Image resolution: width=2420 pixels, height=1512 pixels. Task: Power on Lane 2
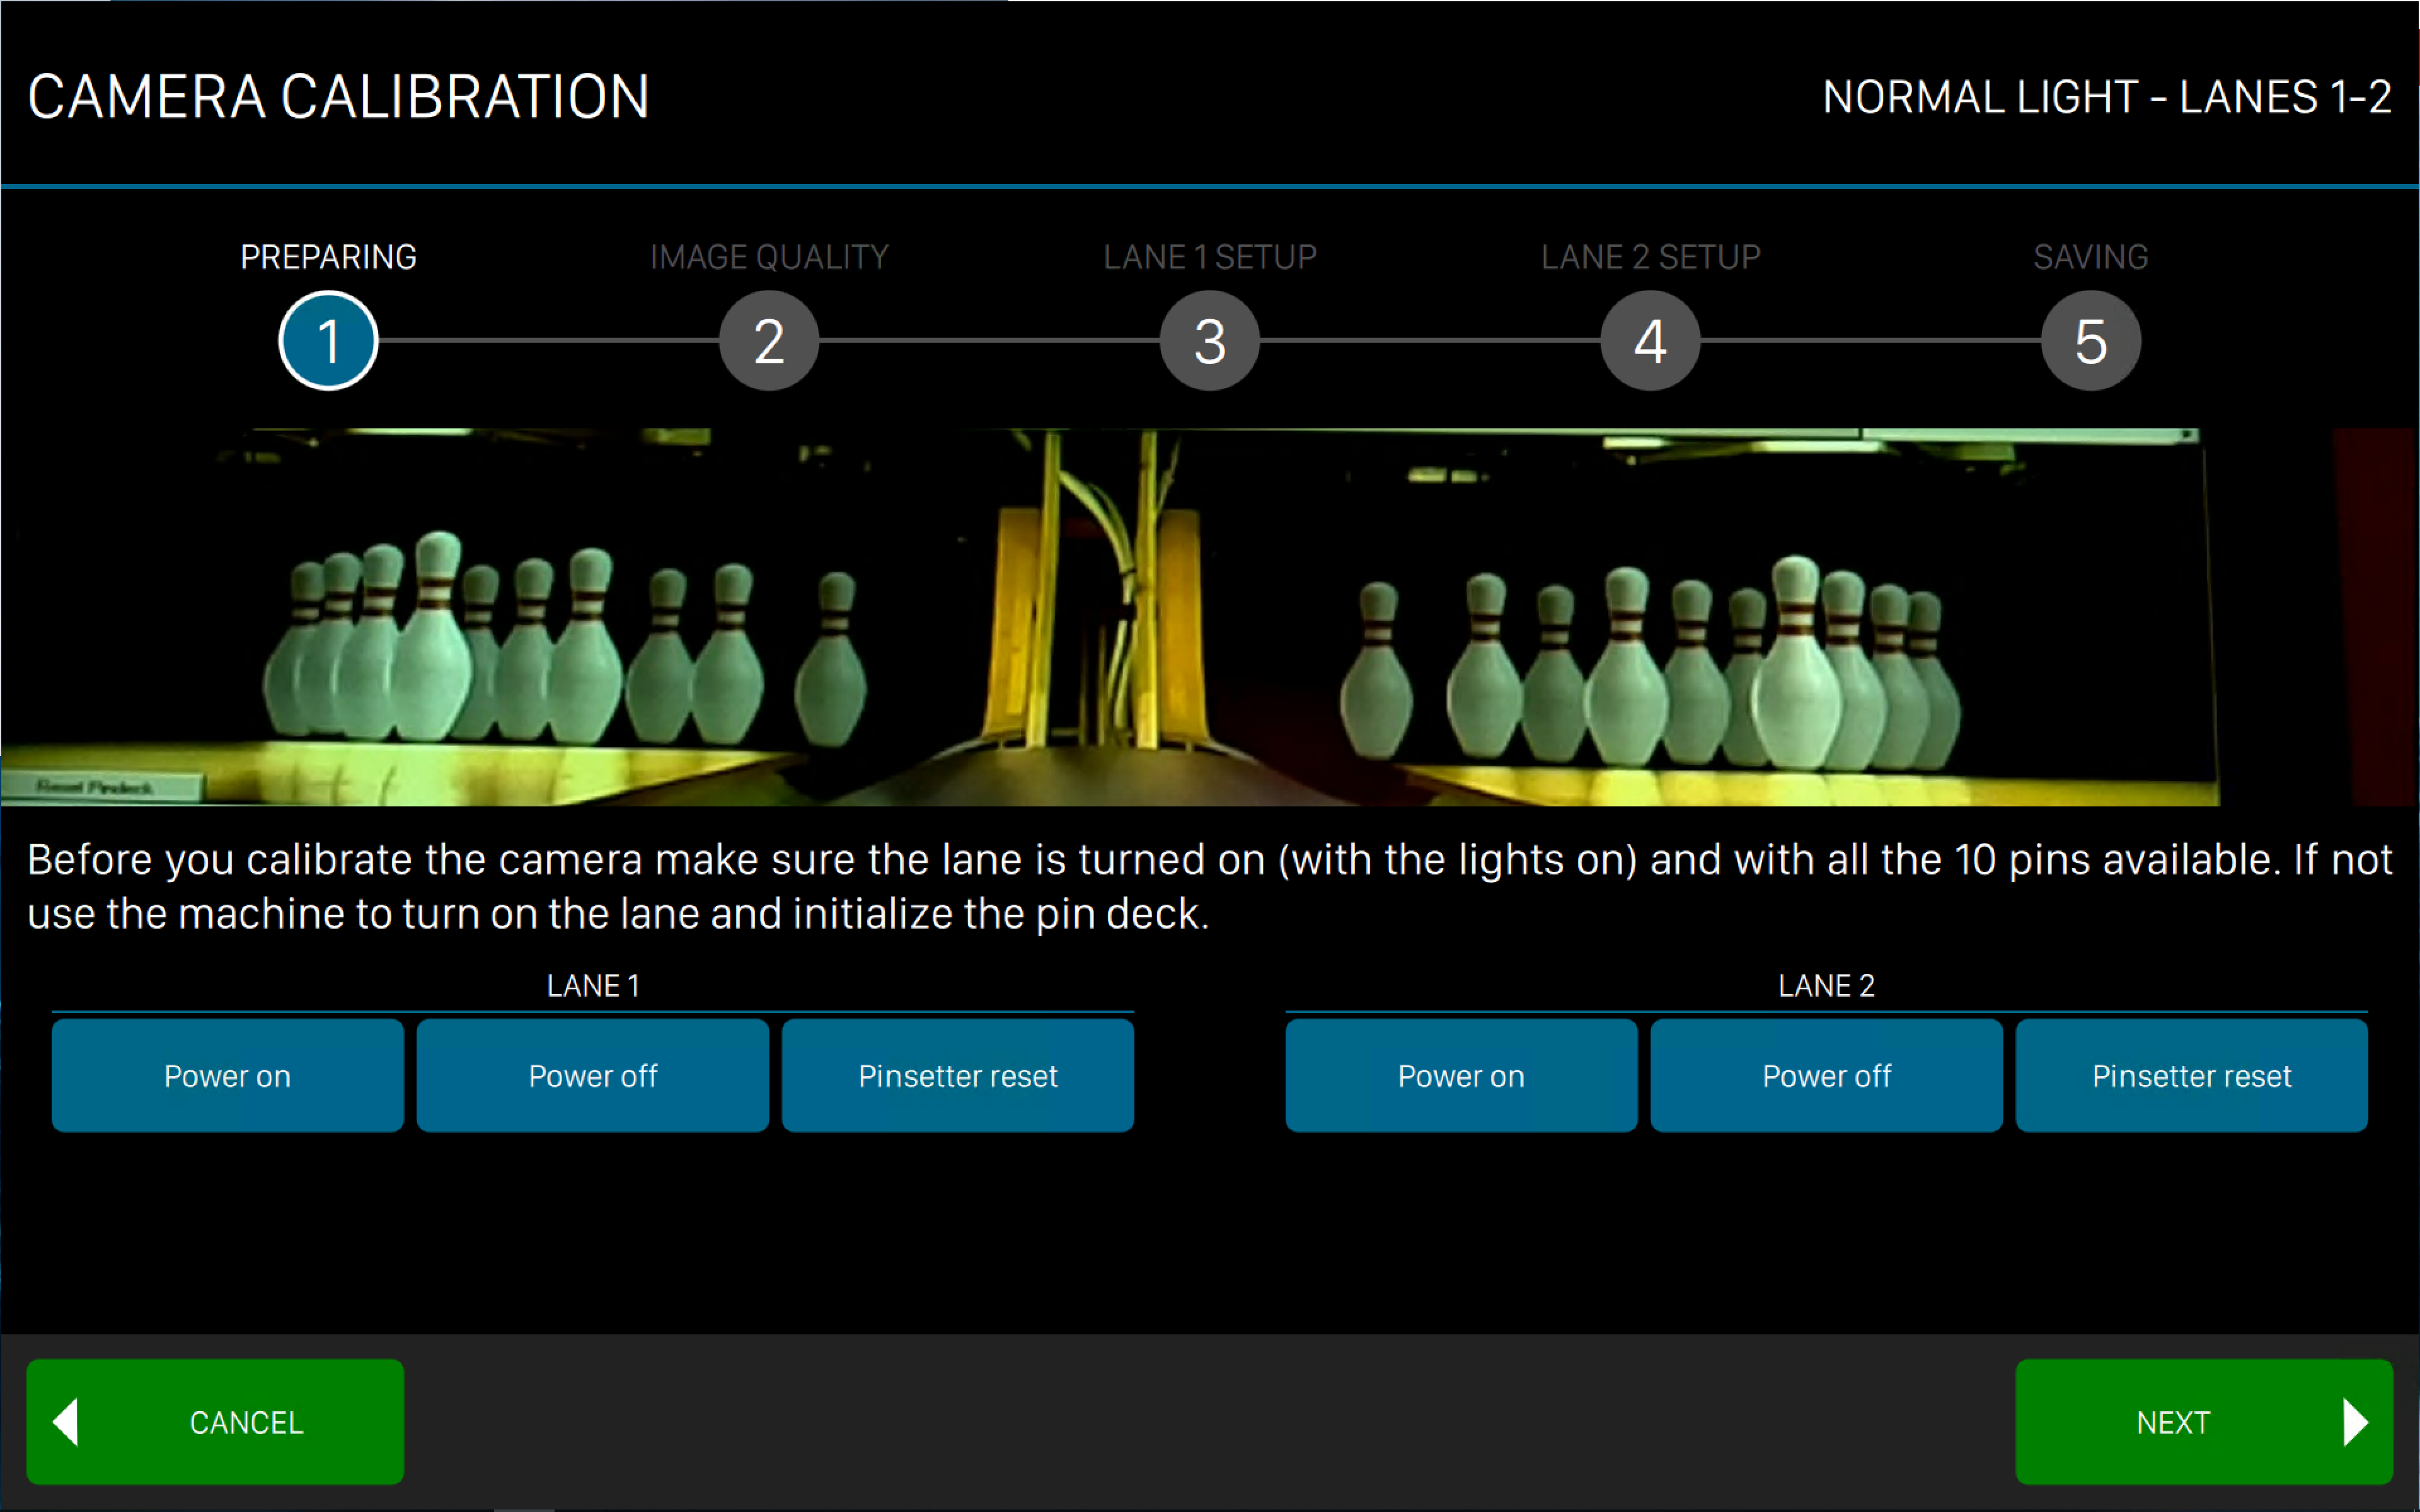coord(1461,1076)
